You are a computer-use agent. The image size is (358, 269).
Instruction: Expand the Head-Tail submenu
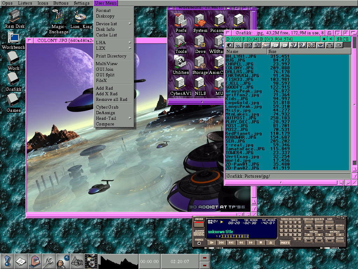[x=114, y=118]
